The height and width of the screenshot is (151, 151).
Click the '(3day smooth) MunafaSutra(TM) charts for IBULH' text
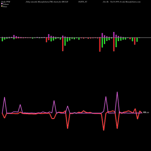(47, 2)
